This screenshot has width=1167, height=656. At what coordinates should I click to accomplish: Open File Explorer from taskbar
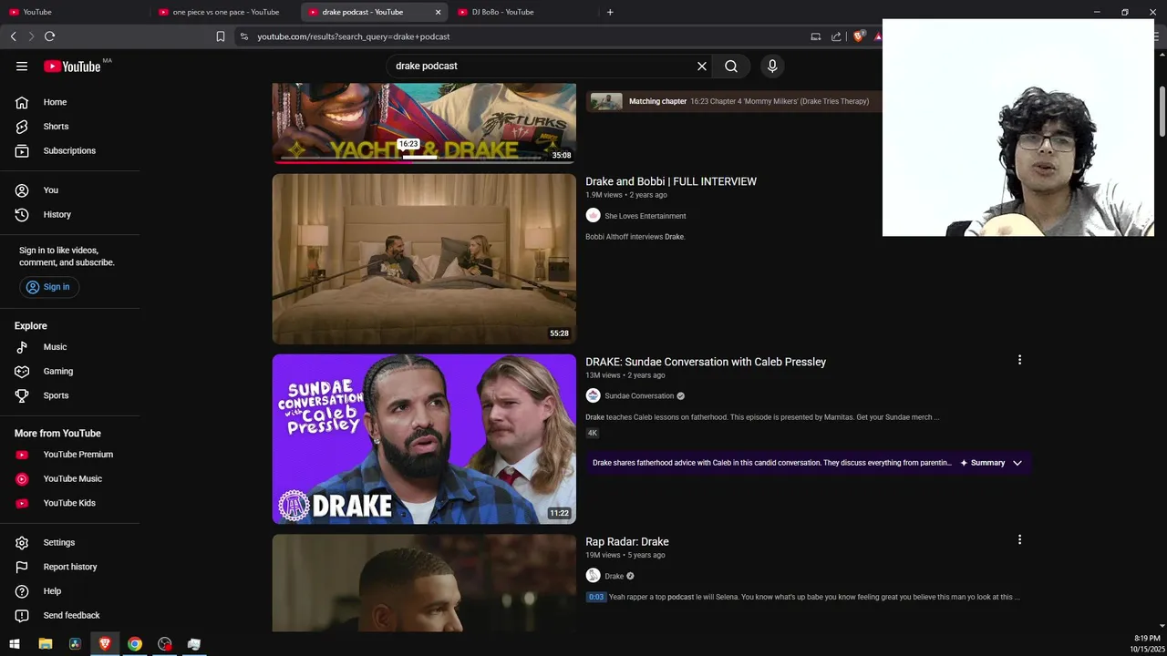[46, 643]
